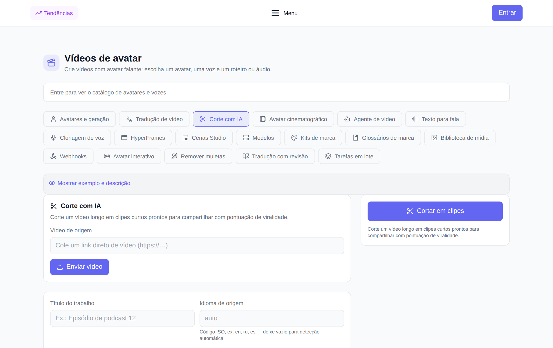553x348 pixels.
Task: Click the webhook icon in Webhooks
Action: click(53, 156)
